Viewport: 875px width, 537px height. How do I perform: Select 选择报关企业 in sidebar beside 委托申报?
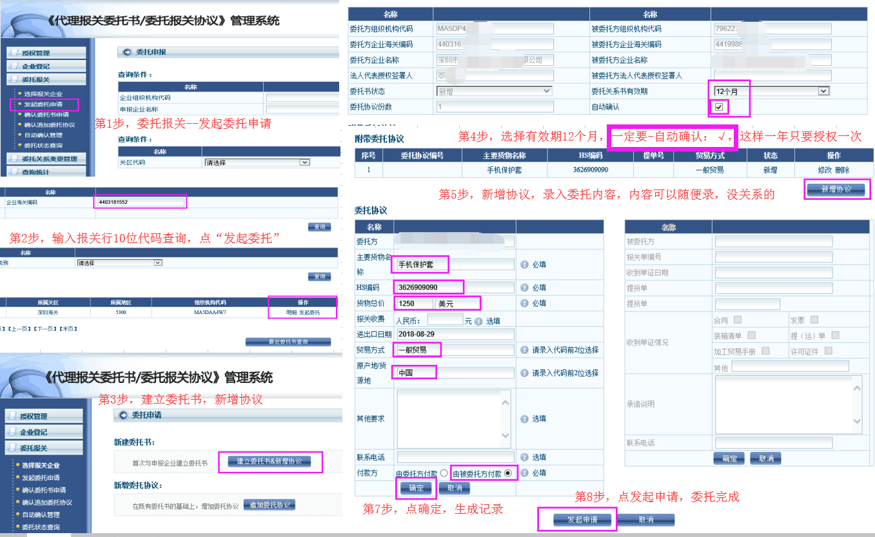(43, 94)
